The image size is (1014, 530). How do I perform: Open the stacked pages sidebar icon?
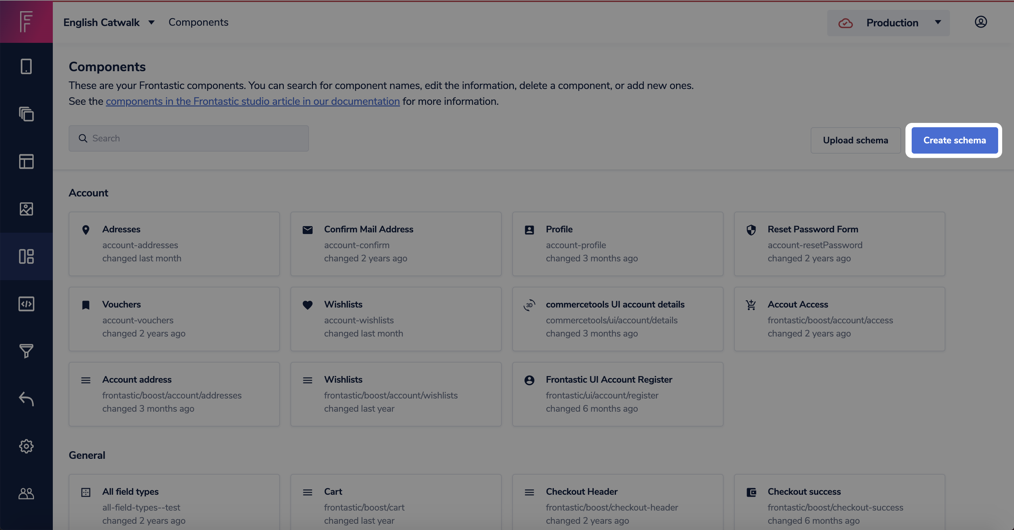pyautogui.click(x=26, y=114)
